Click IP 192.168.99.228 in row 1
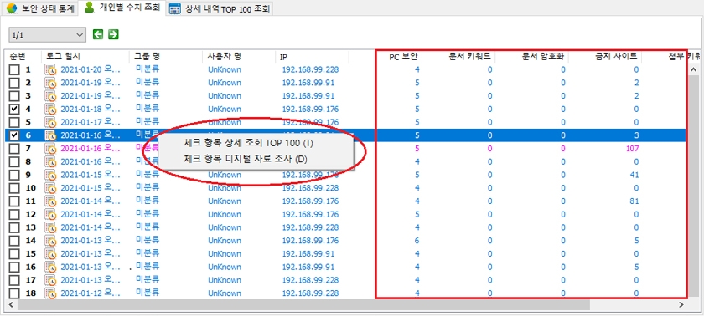The image size is (704, 316). pyautogui.click(x=310, y=70)
